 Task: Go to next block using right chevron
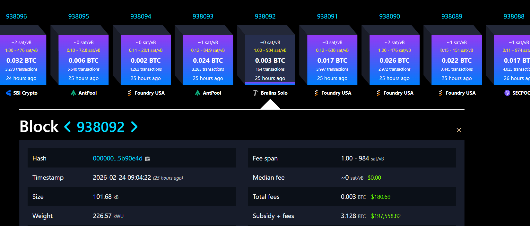(x=134, y=127)
